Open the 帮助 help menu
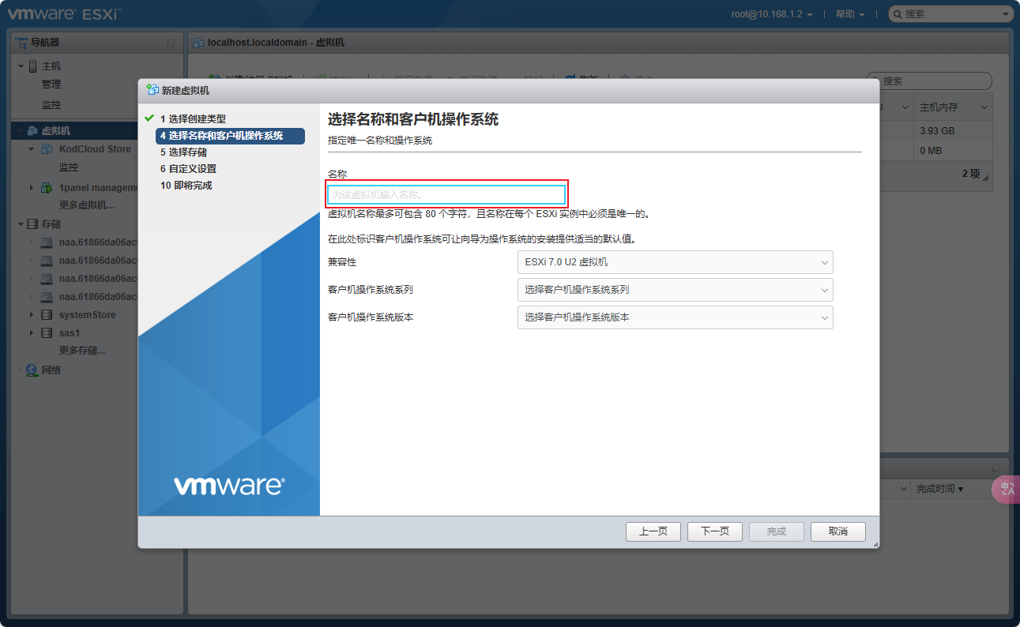Viewport: 1020px width, 627px height. click(850, 14)
